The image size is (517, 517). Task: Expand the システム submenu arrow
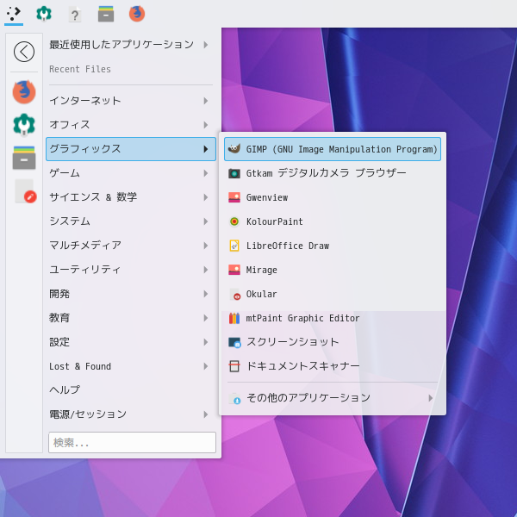pyautogui.click(x=206, y=221)
